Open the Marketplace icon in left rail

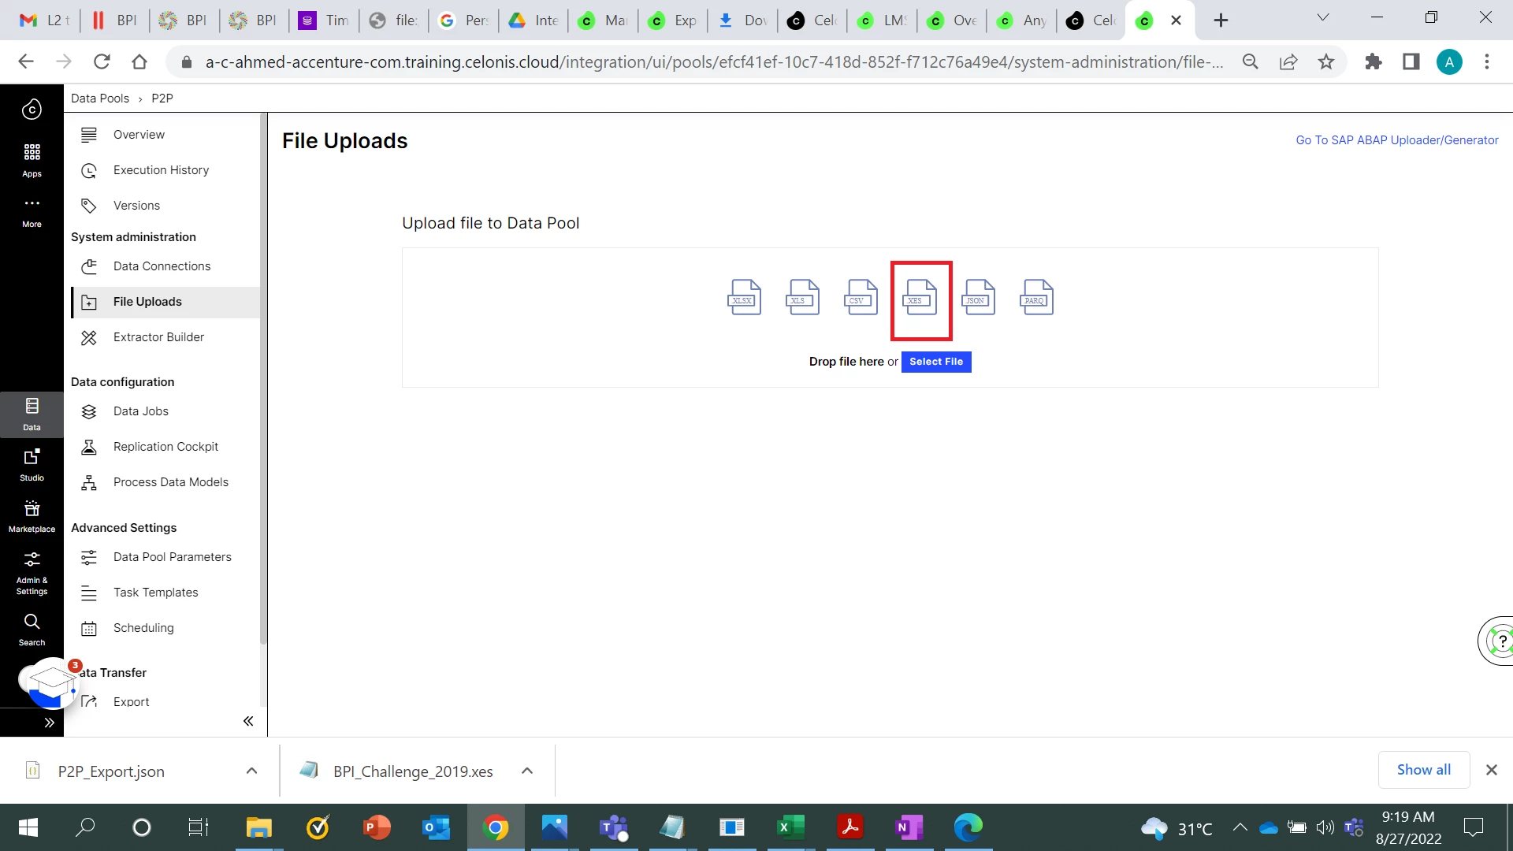(x=32, y=515)
